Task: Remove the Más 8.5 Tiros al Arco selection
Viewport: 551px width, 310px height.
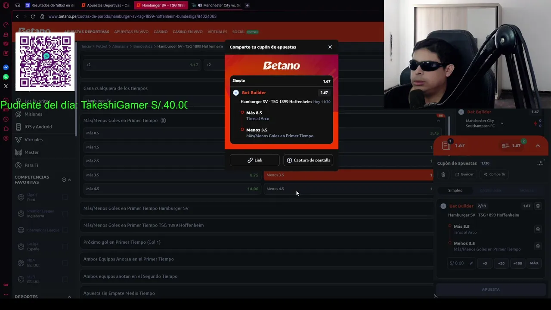Action: (x=538, y=229)
